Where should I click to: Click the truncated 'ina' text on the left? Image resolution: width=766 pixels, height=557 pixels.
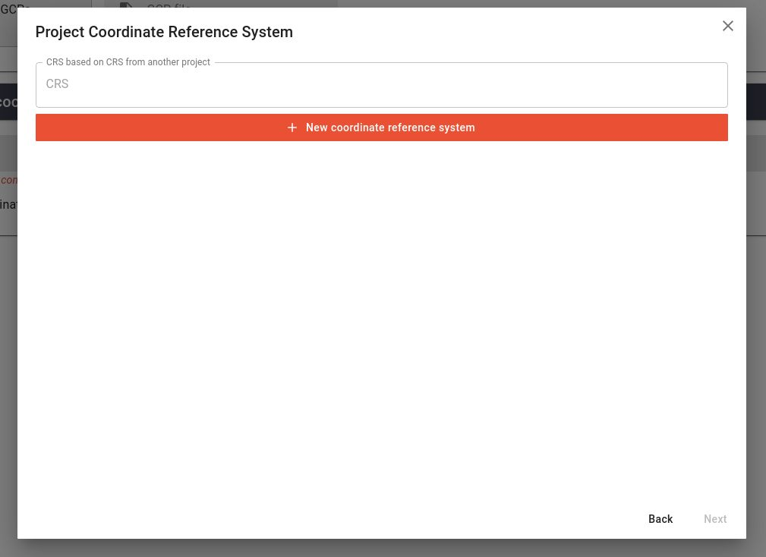pyautogui.click(x=8, y=204)
